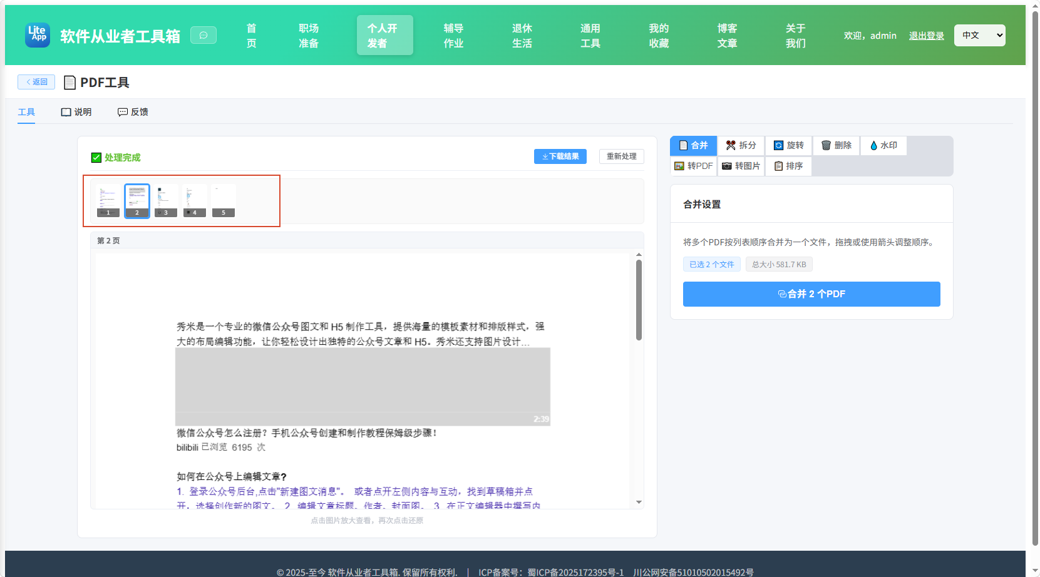Click the LiteApp logo
The width and height of the screenshot is (1040, 577).
coord(38,35)
